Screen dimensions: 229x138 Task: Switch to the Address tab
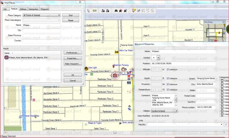coord(23,9)
